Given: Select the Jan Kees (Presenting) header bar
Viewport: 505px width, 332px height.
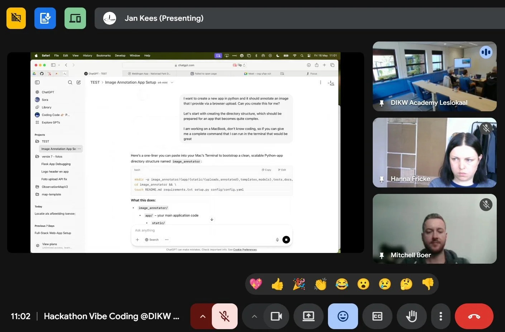Looking at the screenshot, I should 300,18.
